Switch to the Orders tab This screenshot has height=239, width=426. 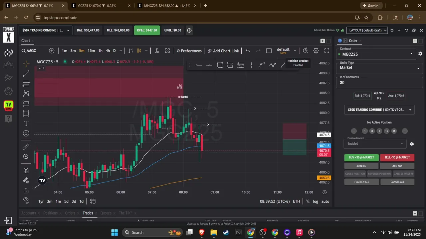tap(70, 213)
